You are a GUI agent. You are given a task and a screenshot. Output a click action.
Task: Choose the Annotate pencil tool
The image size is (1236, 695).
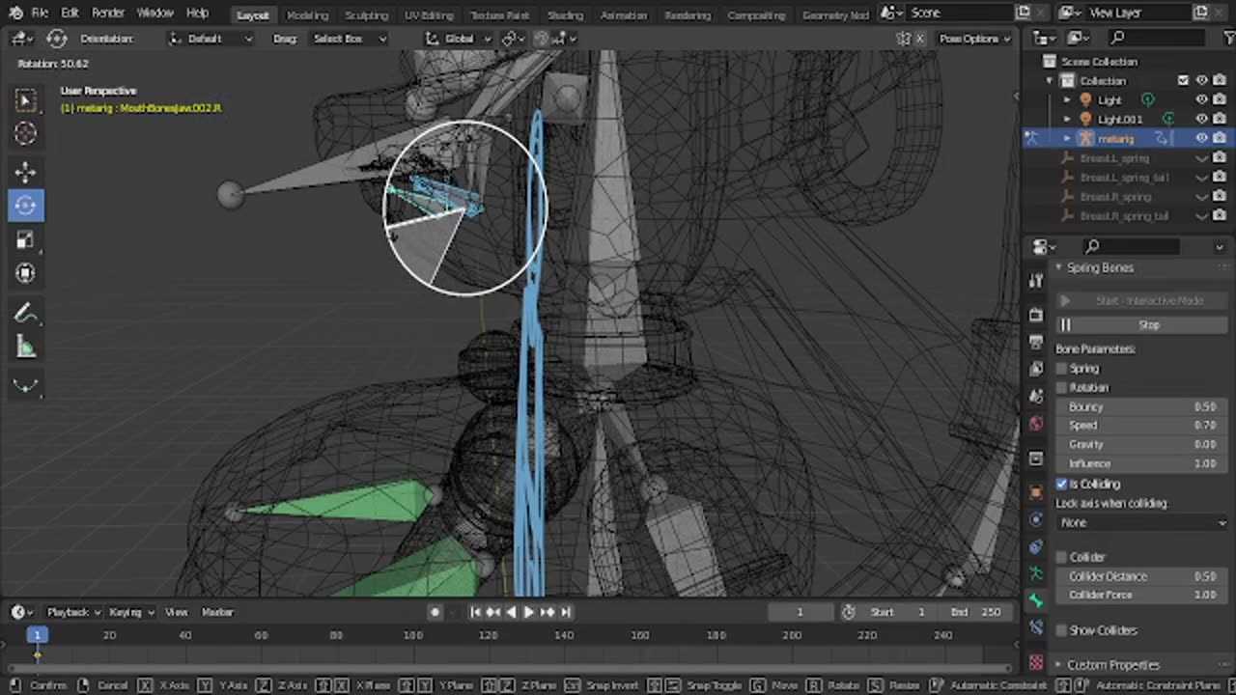click(x=26, y=313)
